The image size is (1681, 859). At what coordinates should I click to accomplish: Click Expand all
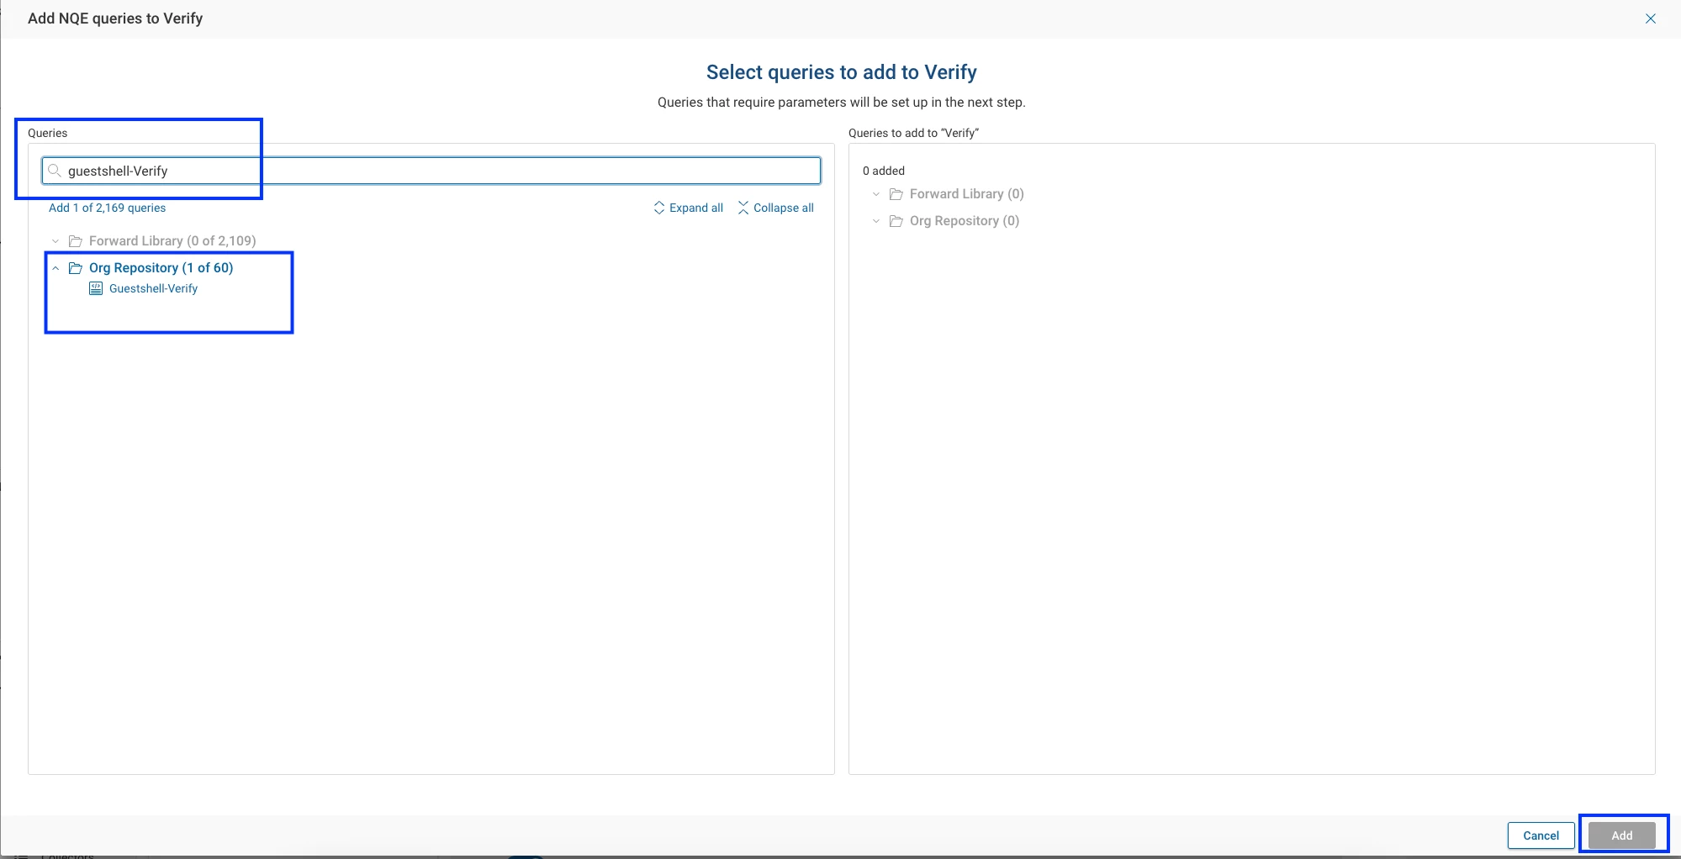click(688, 208)
